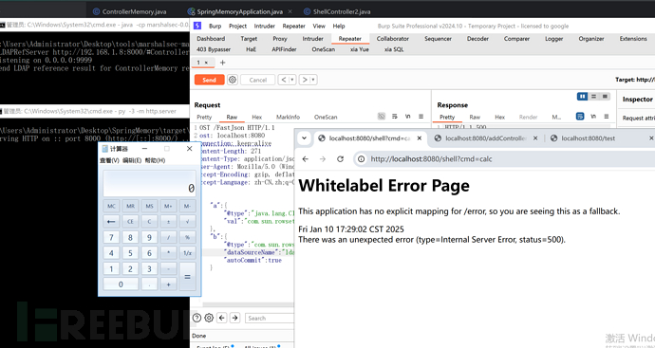Click browser forward arrow
The width and height of the screenshot is (655, 348).
tap(323, 159)
